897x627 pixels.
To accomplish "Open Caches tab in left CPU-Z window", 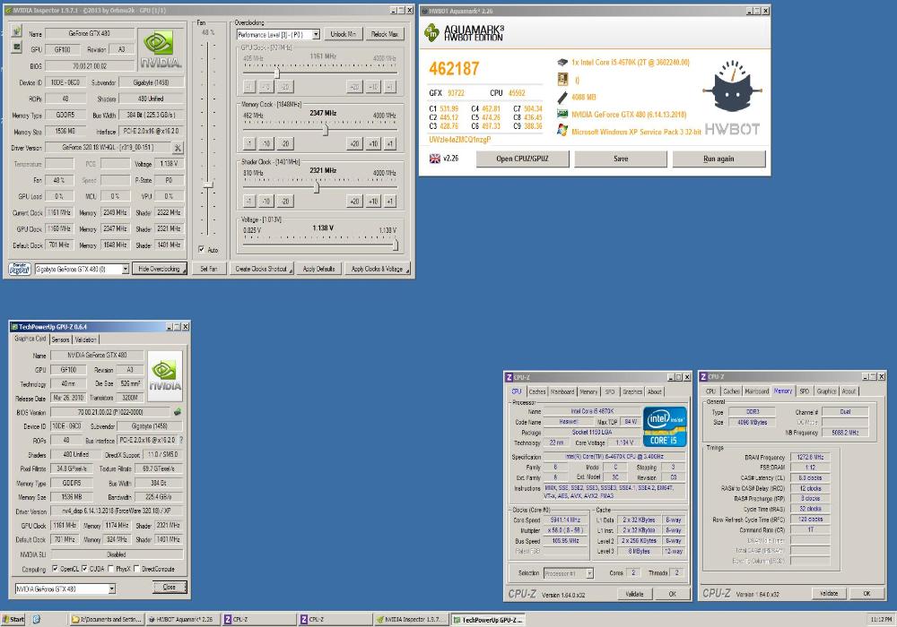I will (x=536, y=391).
